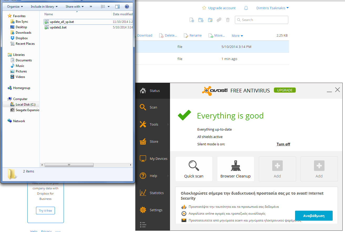Click the green UPGRADE button in Avast
The height and width of the screenshot is (232, 345).
coord(285,90)
